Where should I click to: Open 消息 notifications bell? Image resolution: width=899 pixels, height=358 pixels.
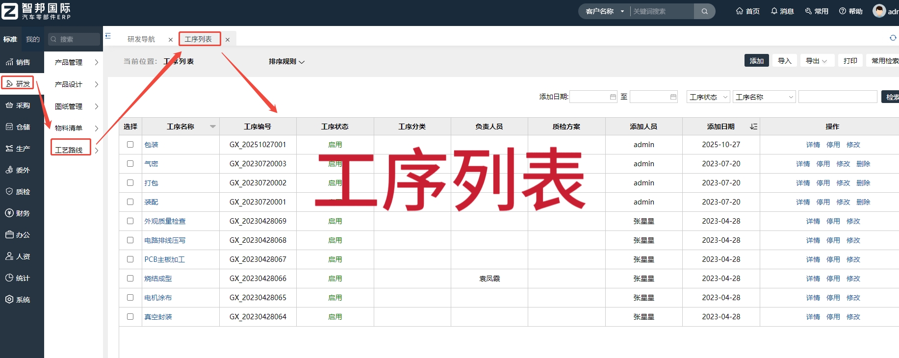click(782, 11)
